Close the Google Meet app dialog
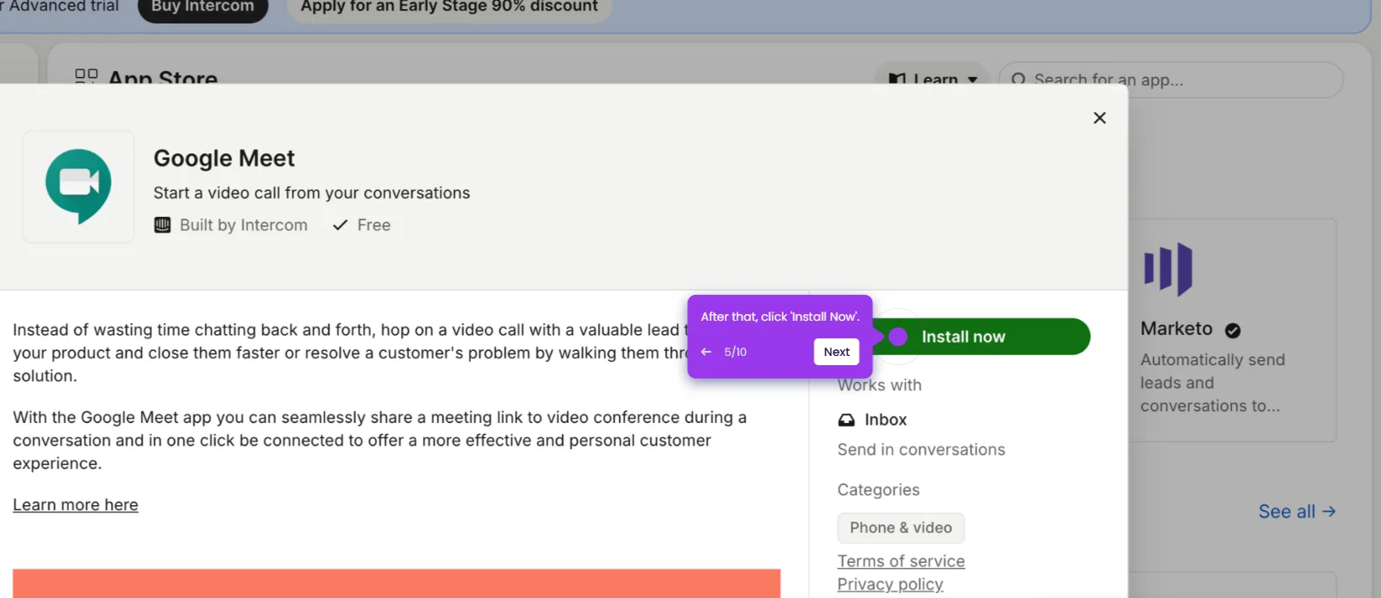1381x598 pixels. point(1099,118)
